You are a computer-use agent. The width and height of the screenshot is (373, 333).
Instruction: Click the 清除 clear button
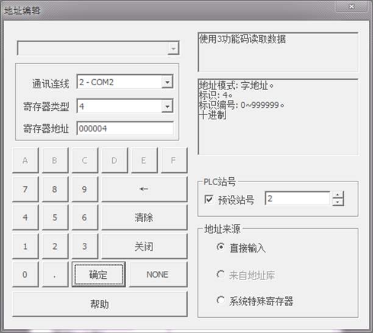(x=144, y=217)
